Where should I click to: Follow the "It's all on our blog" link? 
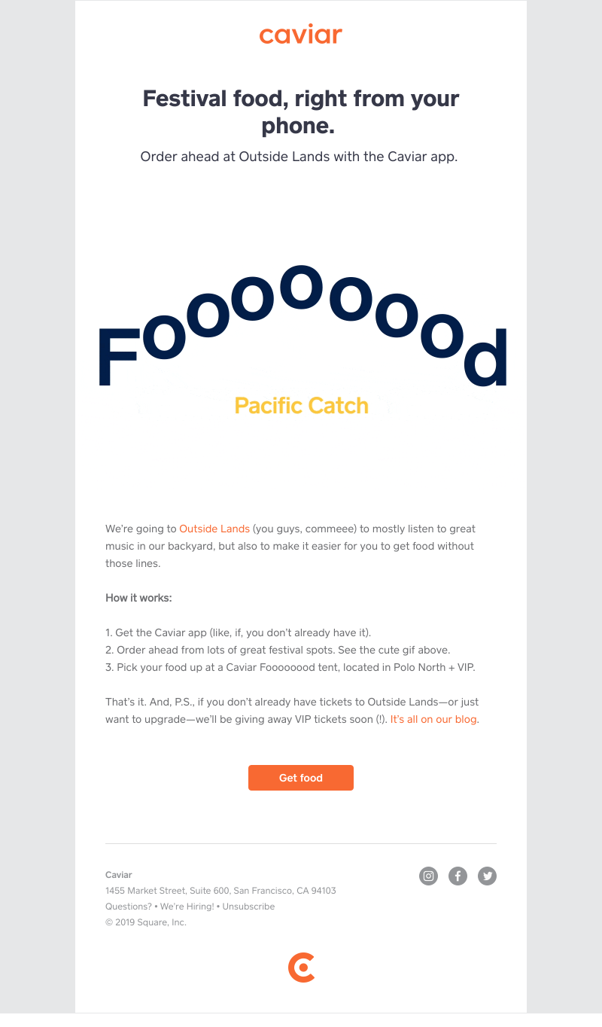pyautogui.click(x=433, y=719)
